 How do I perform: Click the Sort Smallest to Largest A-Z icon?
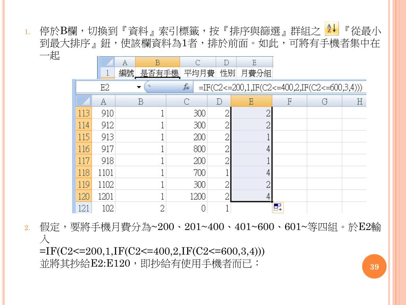332,29
